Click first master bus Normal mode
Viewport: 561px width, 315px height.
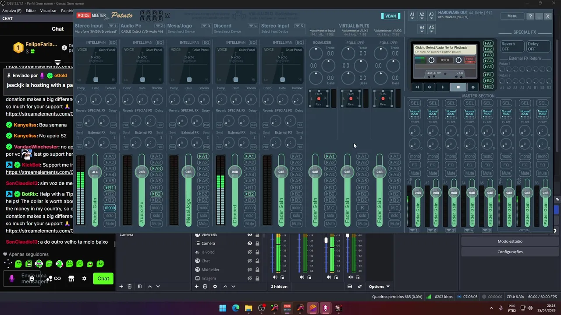[x=415, y=114]
